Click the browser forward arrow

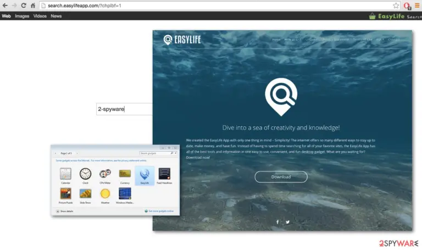[14, 5]
